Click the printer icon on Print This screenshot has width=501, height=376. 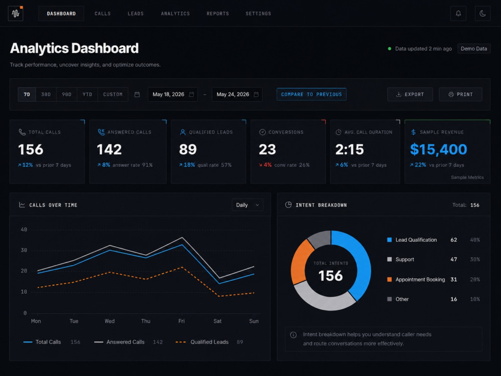tap(451, 94)
